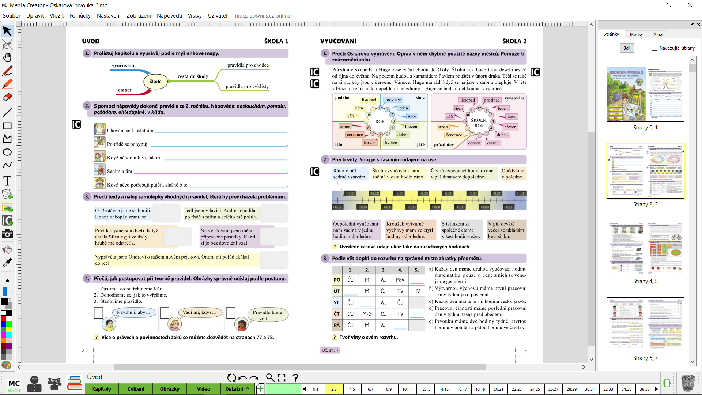Switch to the Média tab
This screenshot has height=395, width=702.
coord(636,34)
